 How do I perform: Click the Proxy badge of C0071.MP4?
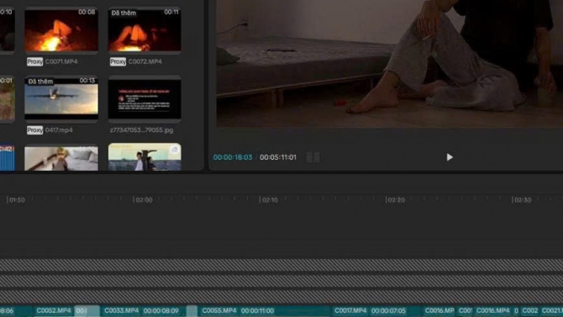pyautogui.click(x=34, y=61)
